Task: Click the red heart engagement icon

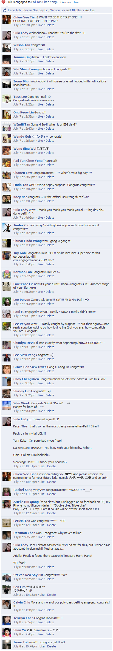Action: tap(3, 2)
